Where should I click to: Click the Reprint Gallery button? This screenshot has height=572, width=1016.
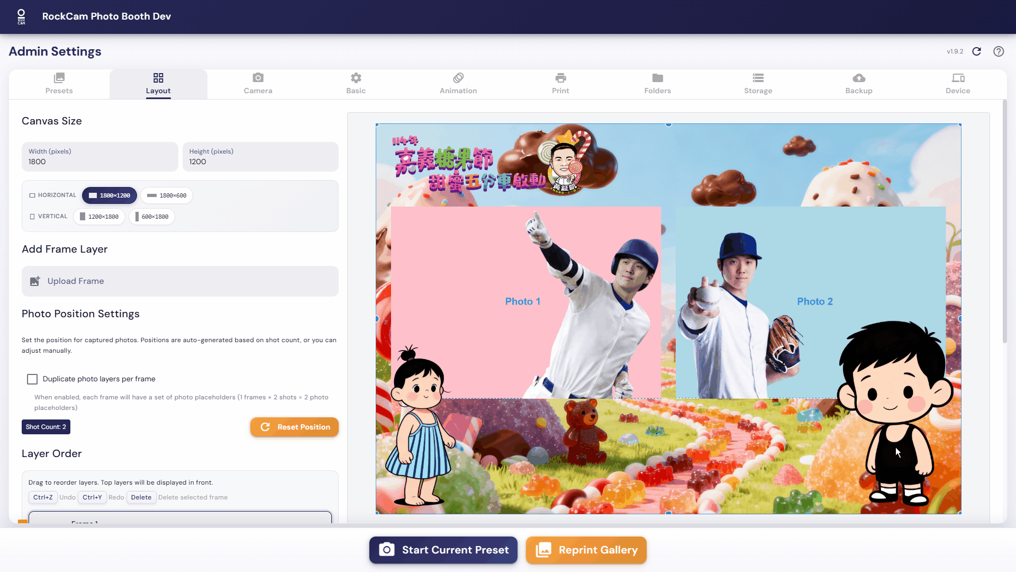[x=586, y=550]
